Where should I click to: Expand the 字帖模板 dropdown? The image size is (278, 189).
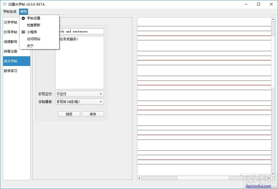[80, 102]
